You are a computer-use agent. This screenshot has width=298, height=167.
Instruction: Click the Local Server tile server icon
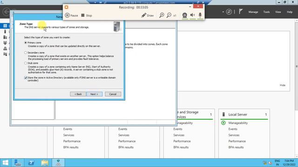pos(223,115)
